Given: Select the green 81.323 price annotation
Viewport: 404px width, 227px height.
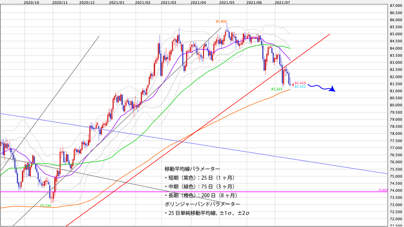Looking at the screenshot, I should pyautogui.click(x=277, y=89).
